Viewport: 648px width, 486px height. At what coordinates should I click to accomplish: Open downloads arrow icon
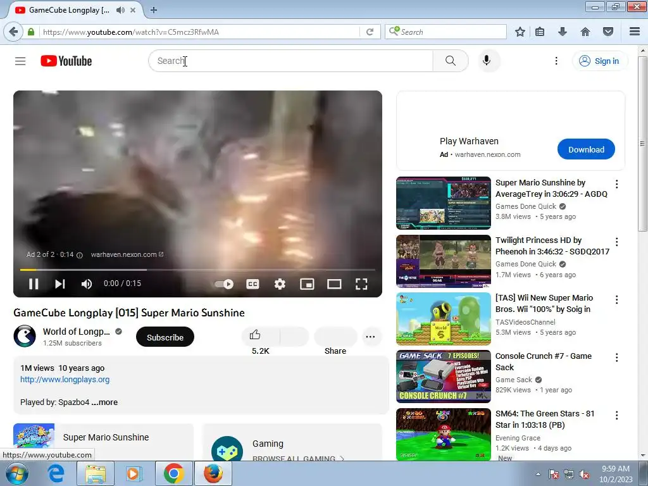tap(563, 32)
